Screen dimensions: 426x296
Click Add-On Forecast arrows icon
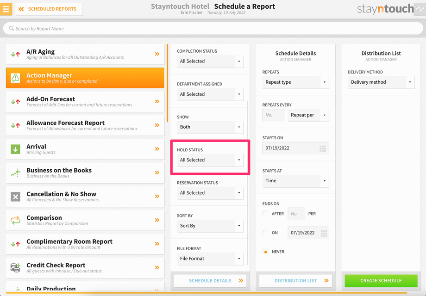pos(15,102)
